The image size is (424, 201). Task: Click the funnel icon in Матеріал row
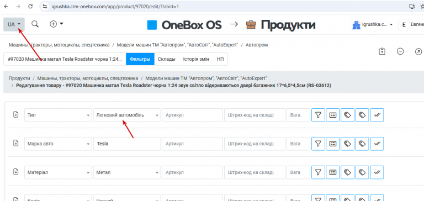(x=318, y=172)
